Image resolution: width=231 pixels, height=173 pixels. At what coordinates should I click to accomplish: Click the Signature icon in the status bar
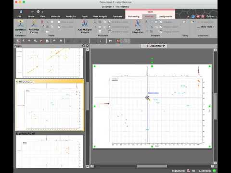(189, 171)
